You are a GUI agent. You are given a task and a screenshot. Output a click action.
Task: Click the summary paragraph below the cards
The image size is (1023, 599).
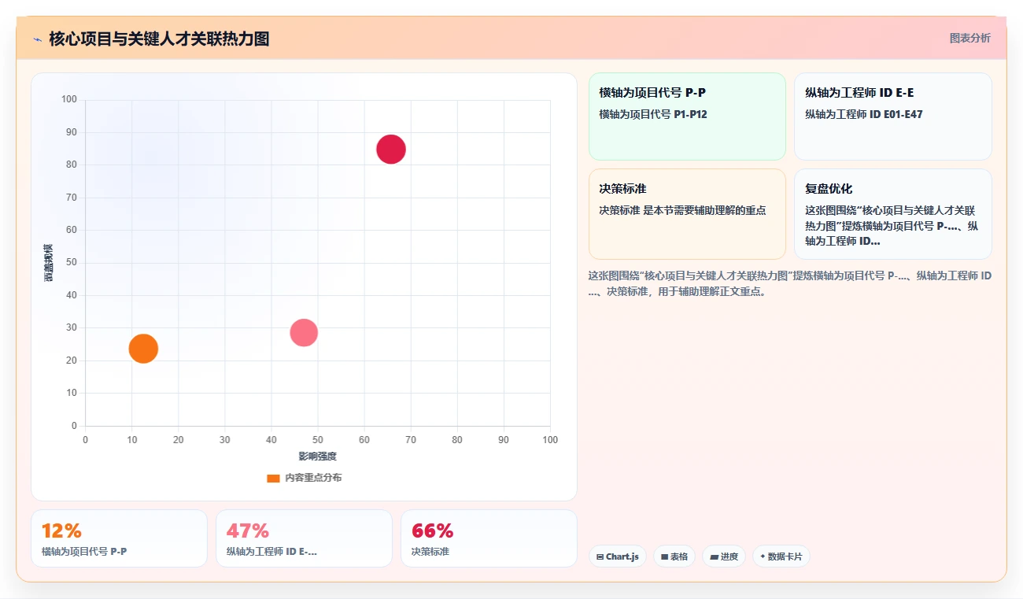pyautogui.click(x=789, y=283)
